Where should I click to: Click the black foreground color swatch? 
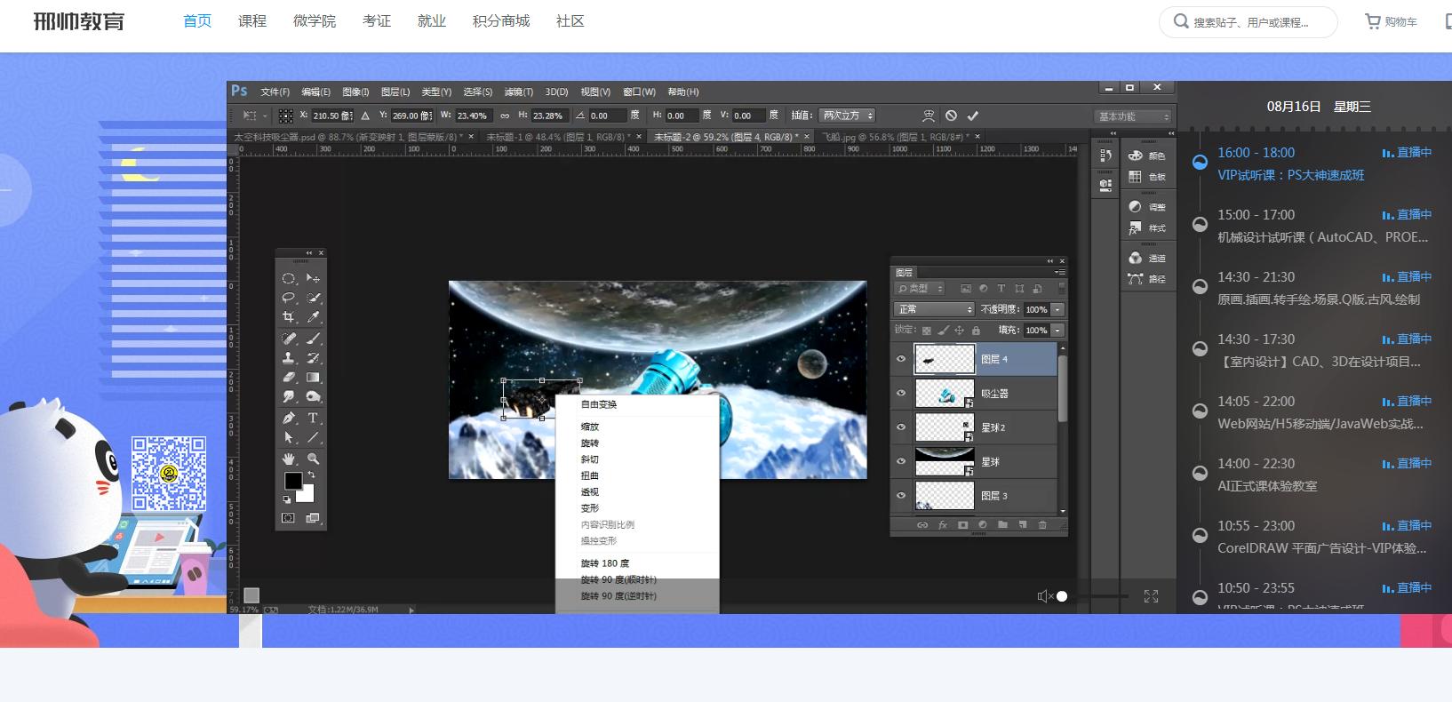click(x=292, y=481)
